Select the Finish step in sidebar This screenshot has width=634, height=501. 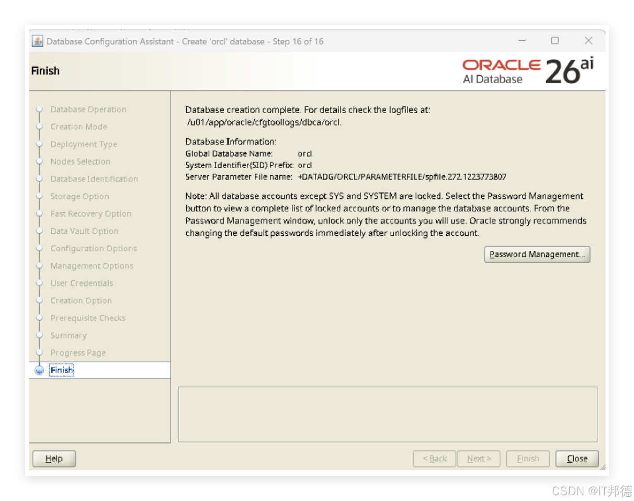point(62,370)
